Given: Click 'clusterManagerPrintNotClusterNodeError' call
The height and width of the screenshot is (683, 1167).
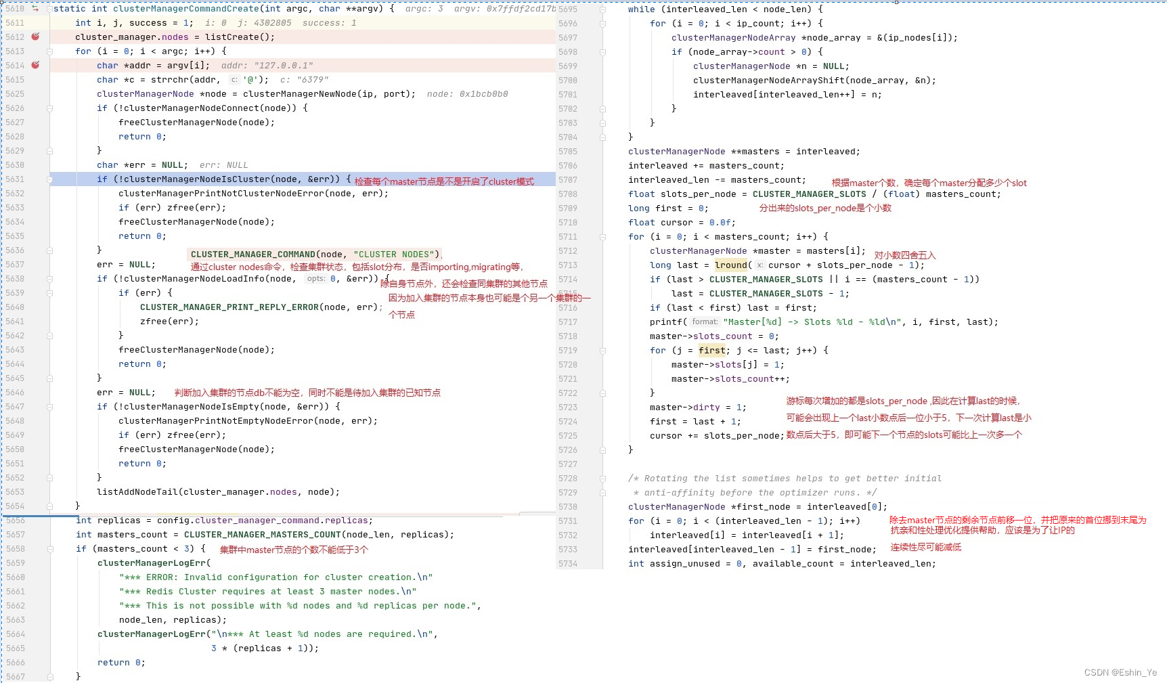Looking at the screenshot, I should click(221, 194).
